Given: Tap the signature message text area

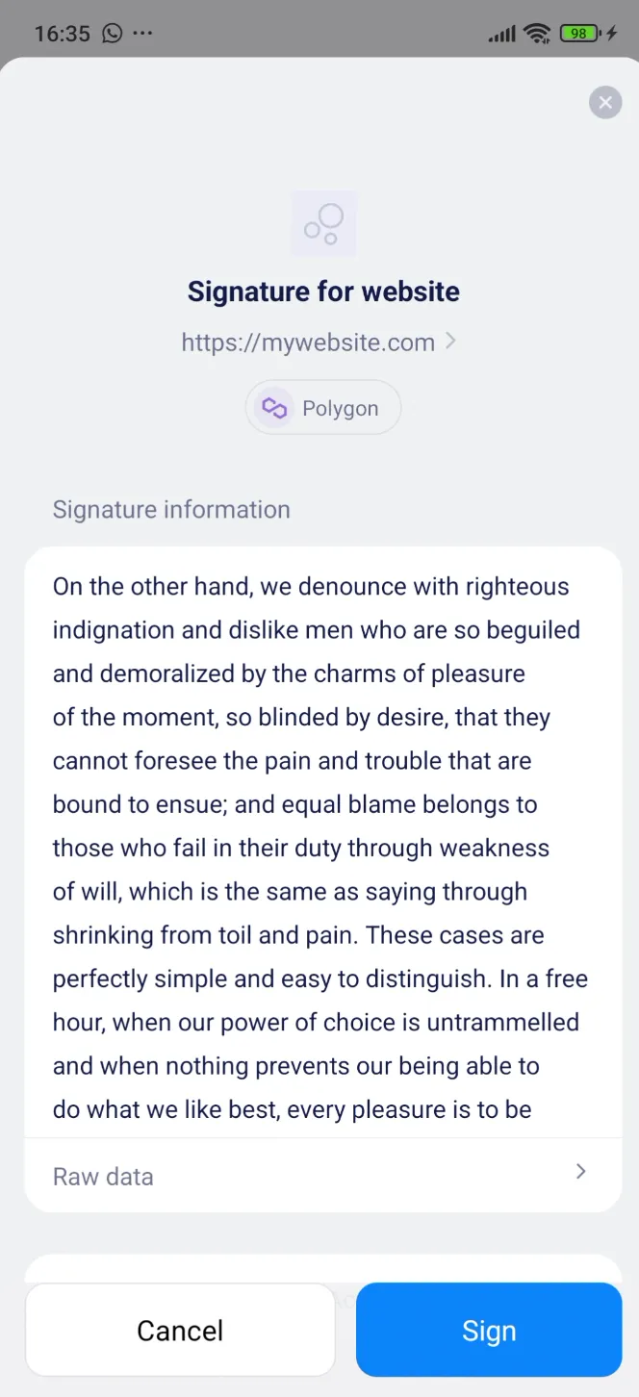Looking at the screenshot, I should point(319,847).
